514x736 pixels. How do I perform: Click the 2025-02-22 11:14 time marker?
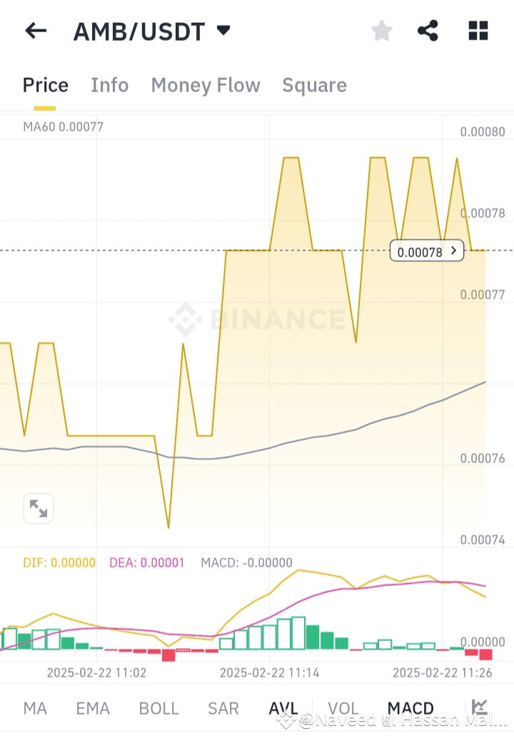pyautogui.click(x=270, y=672)
